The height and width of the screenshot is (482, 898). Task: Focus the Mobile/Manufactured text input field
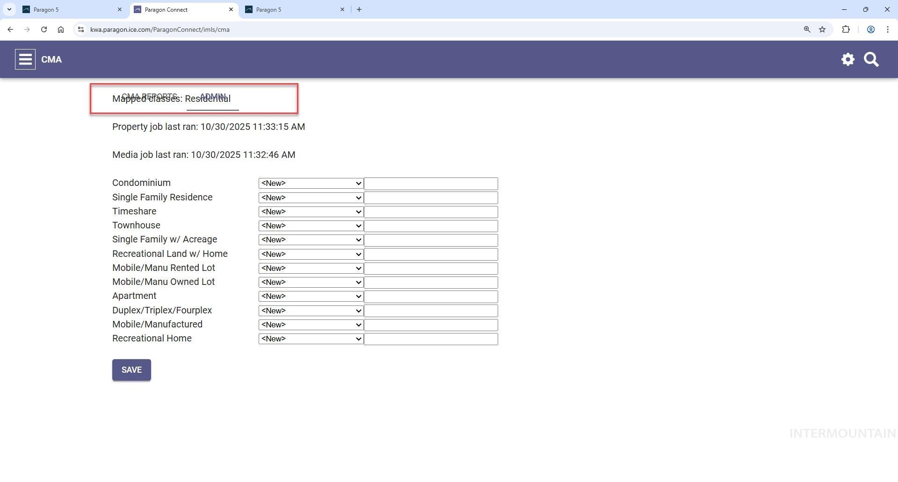(x=431, y=325)
